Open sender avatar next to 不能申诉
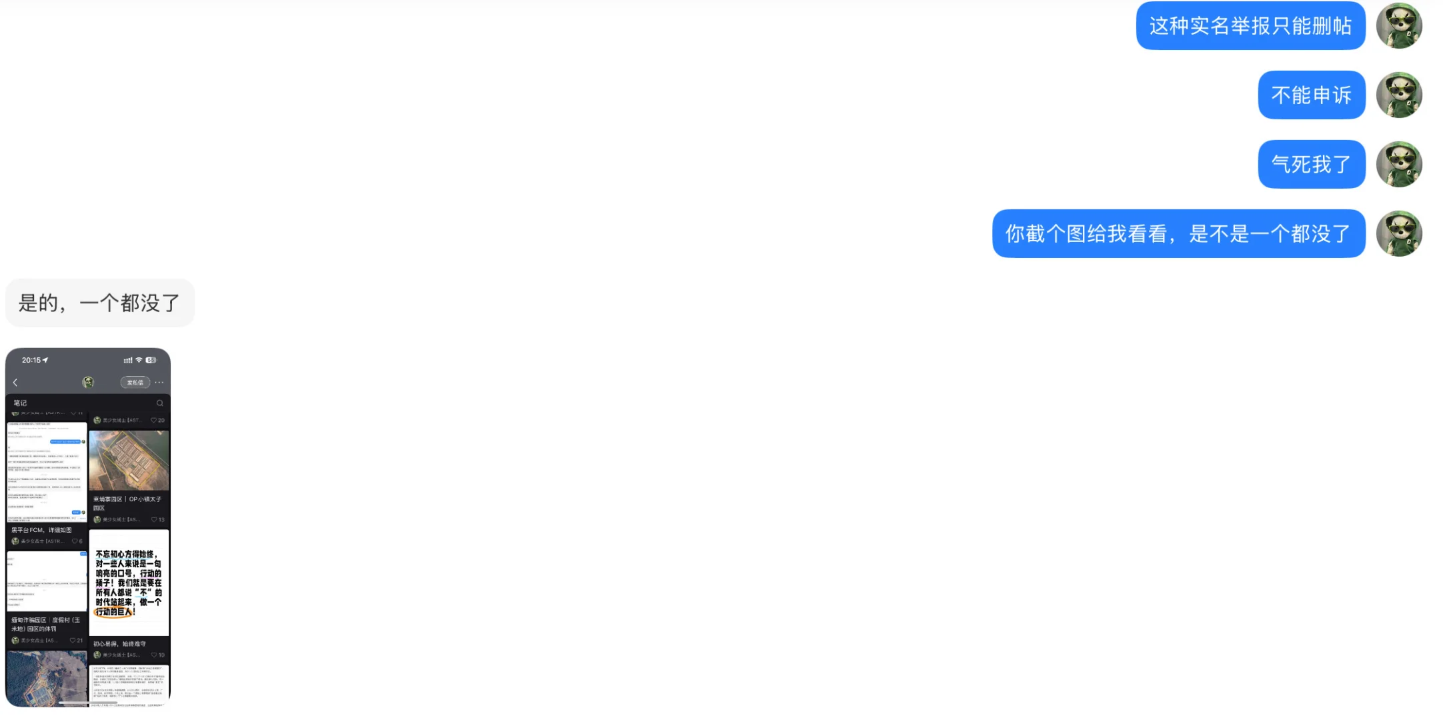The width and height of the screenshot is (1443, 720). (1399, 95)
